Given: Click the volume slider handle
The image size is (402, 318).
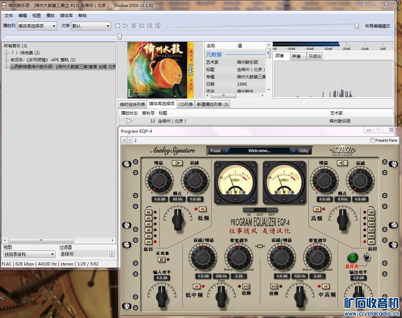Looking at the screenshot, I should (356, 26).
